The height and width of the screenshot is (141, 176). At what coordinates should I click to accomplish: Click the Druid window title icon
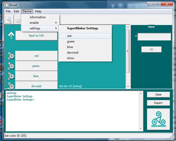coord(6,5)
